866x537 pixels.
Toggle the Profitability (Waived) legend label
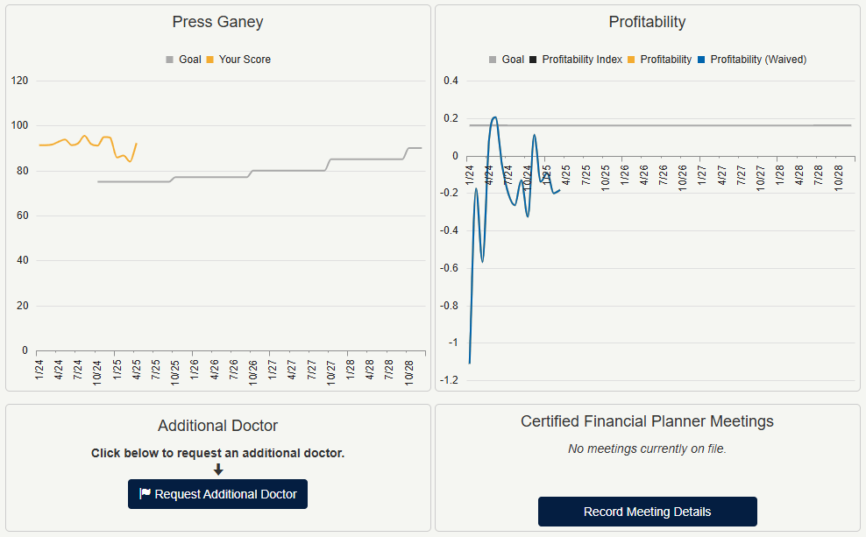coord(758,60)
